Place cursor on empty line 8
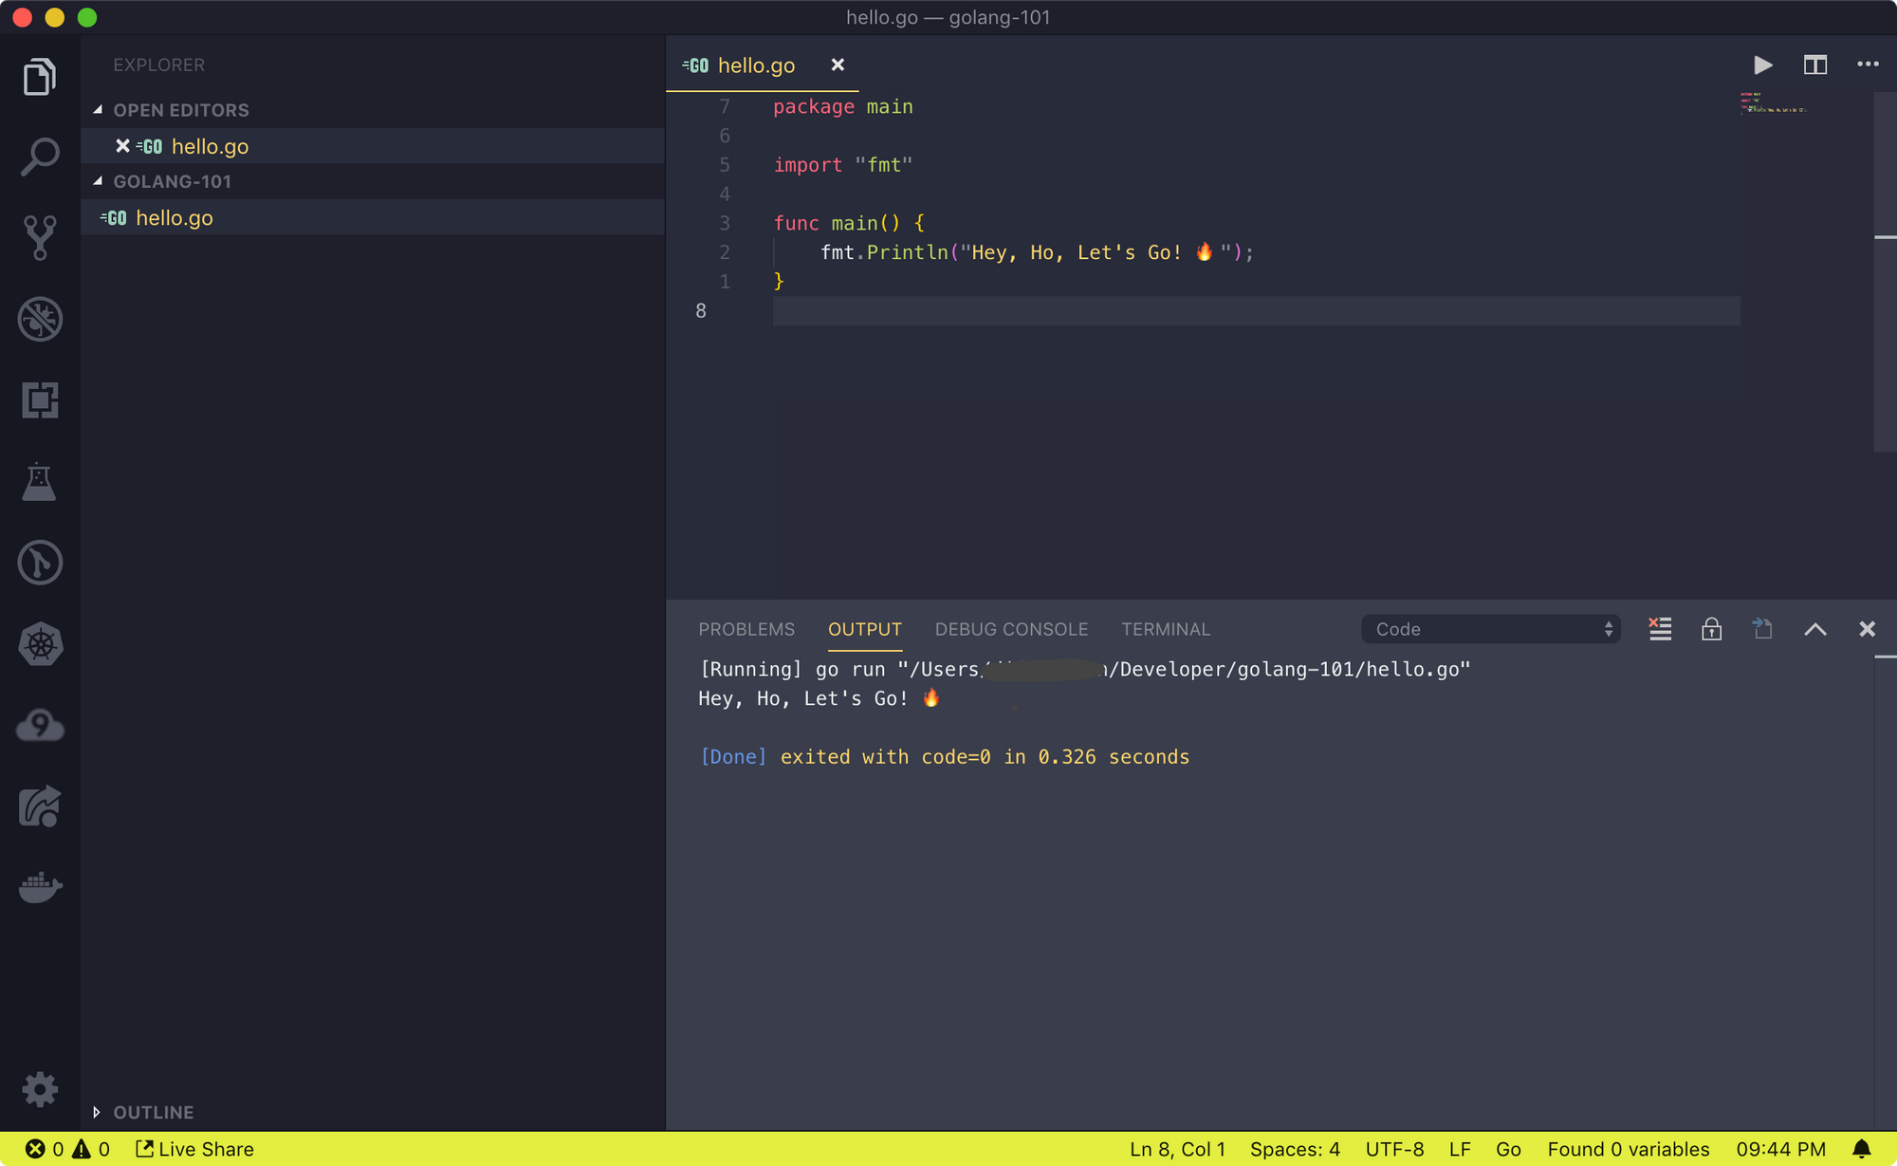The height and width of the screenshot is (1166, 1897). (x=1256, y=310)
